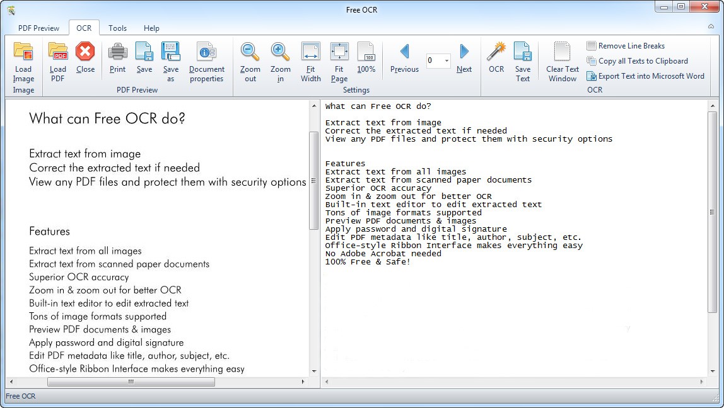Collapse the ribbon with the chevron
The image size is (724, 408).
pos(711,26)
